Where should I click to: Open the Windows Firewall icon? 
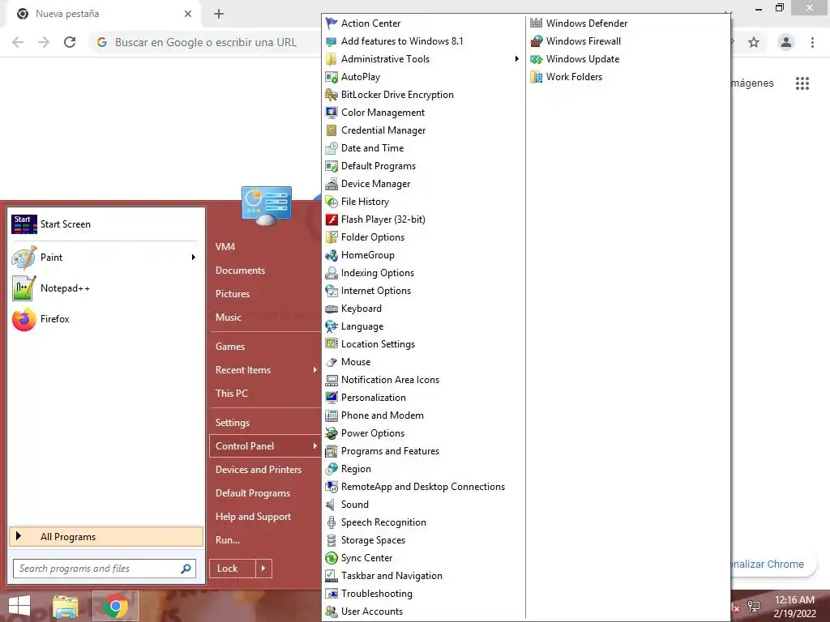pyautogui.click(x=537, y=41)
